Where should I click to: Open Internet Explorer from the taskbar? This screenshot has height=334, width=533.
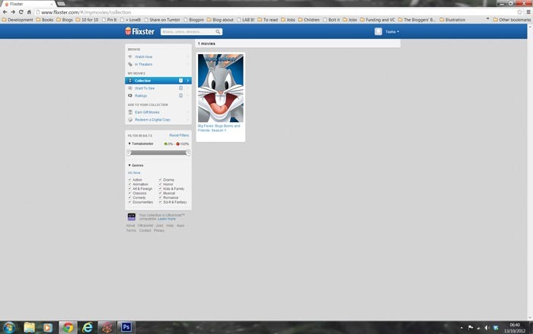(x=88, y=327)
